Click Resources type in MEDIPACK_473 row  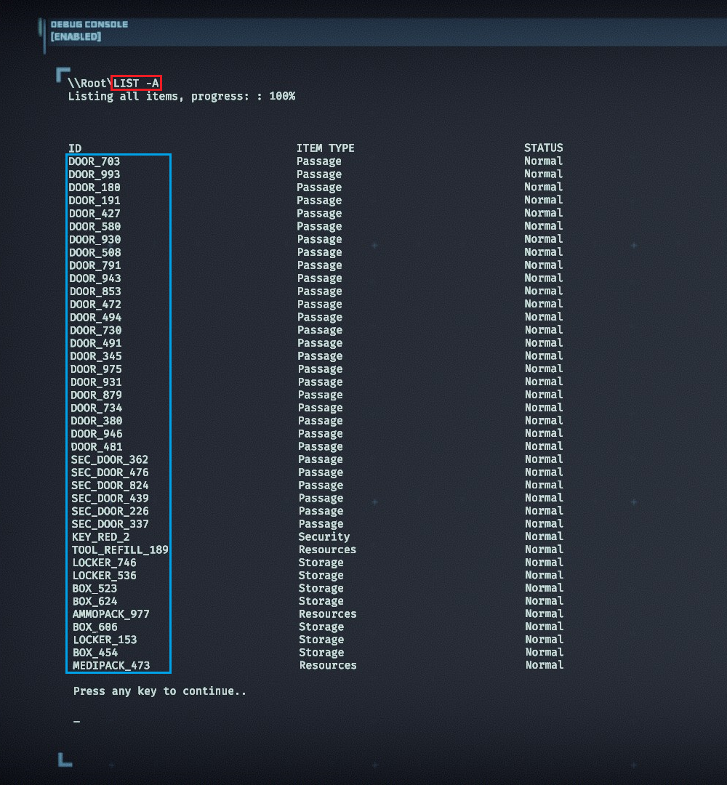point(328,666)
